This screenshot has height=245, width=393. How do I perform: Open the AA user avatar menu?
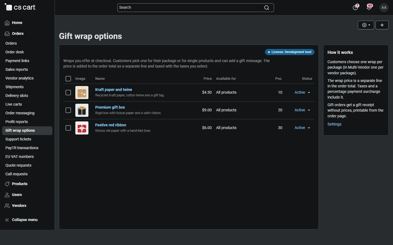point(384,7)
